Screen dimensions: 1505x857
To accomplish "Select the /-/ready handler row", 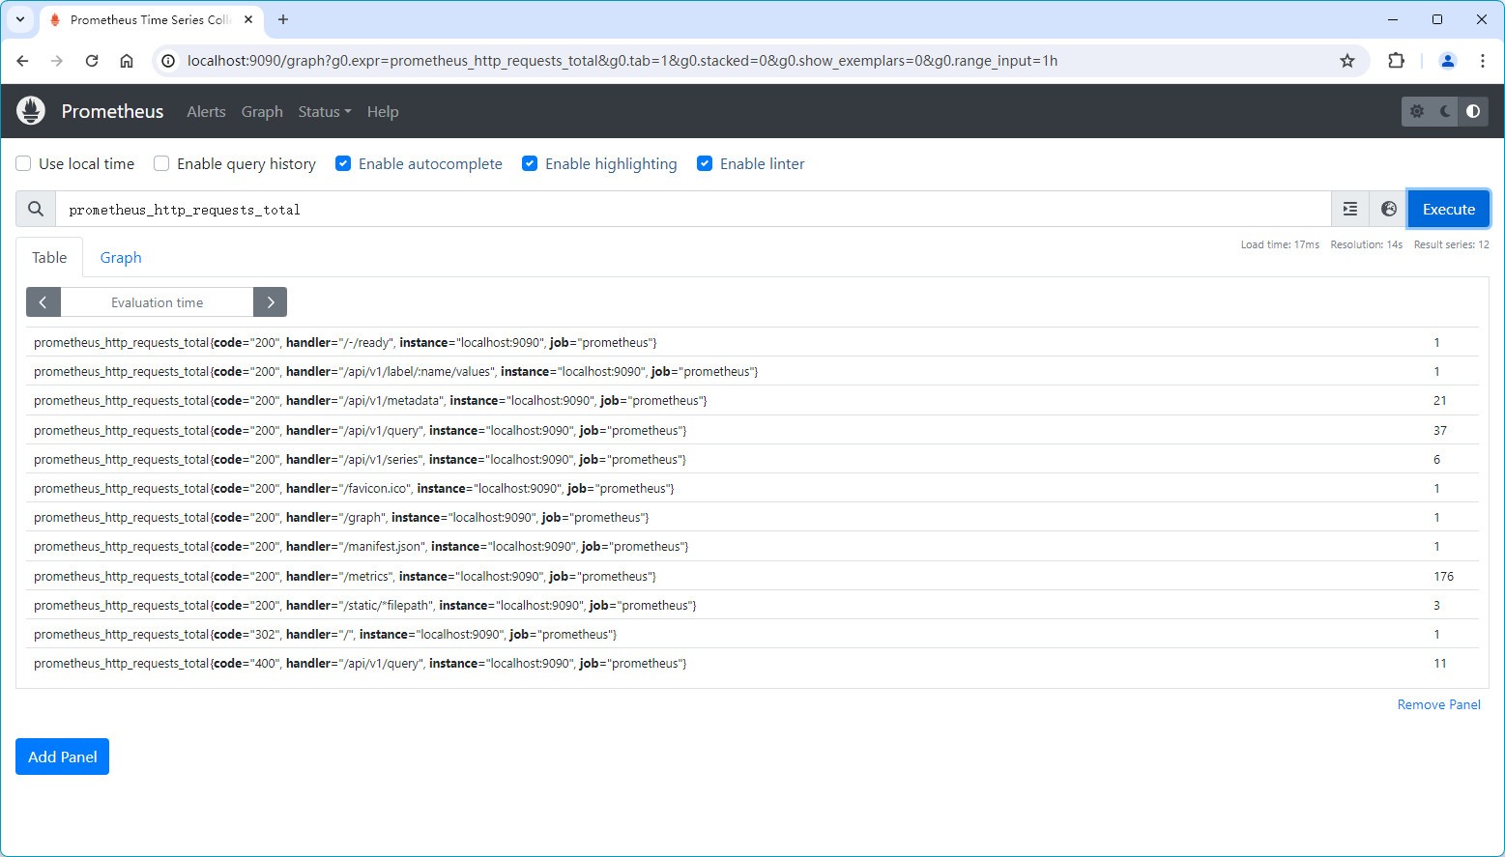I will coord(752,342).
